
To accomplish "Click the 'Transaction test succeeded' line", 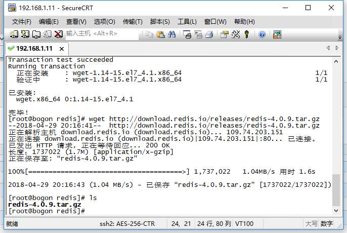I will [x=60, y=60].
